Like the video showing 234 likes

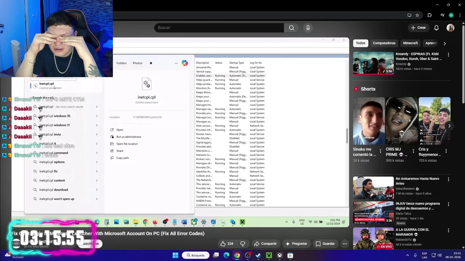[x=227, y=244]
